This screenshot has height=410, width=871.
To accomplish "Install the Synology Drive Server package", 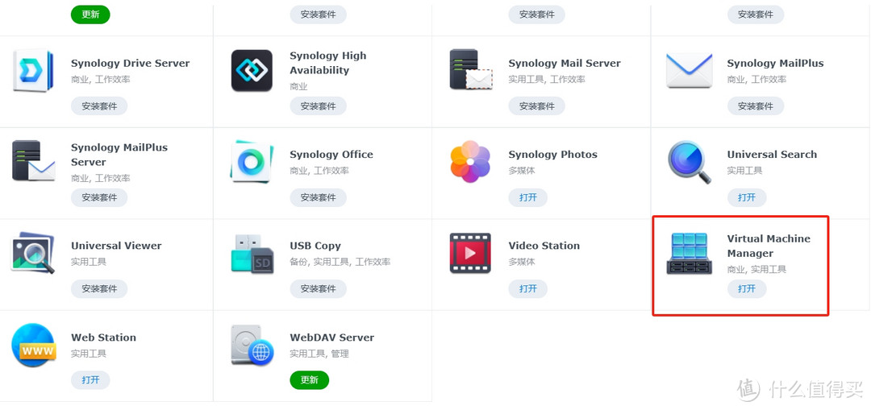I will [99, 106].
